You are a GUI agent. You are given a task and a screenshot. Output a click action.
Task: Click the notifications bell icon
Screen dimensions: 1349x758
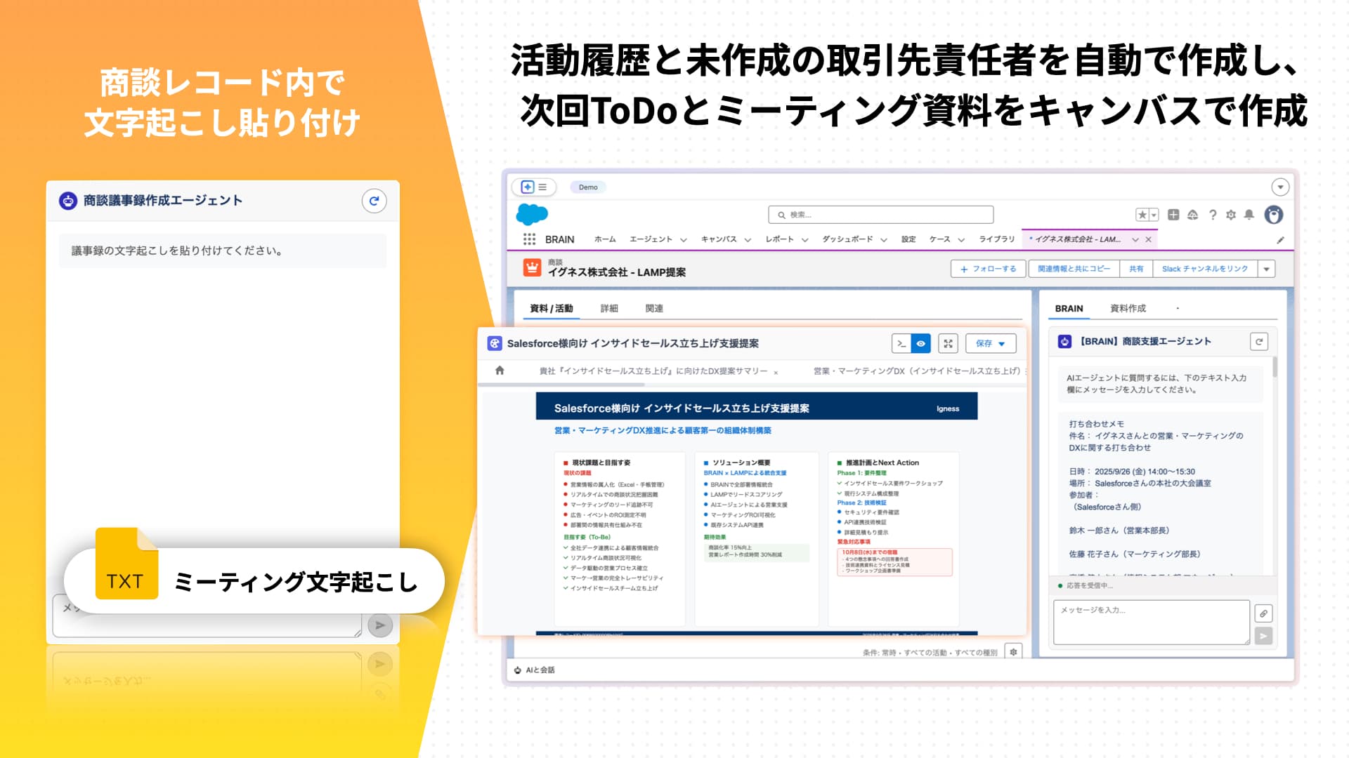coord(1249,215)
